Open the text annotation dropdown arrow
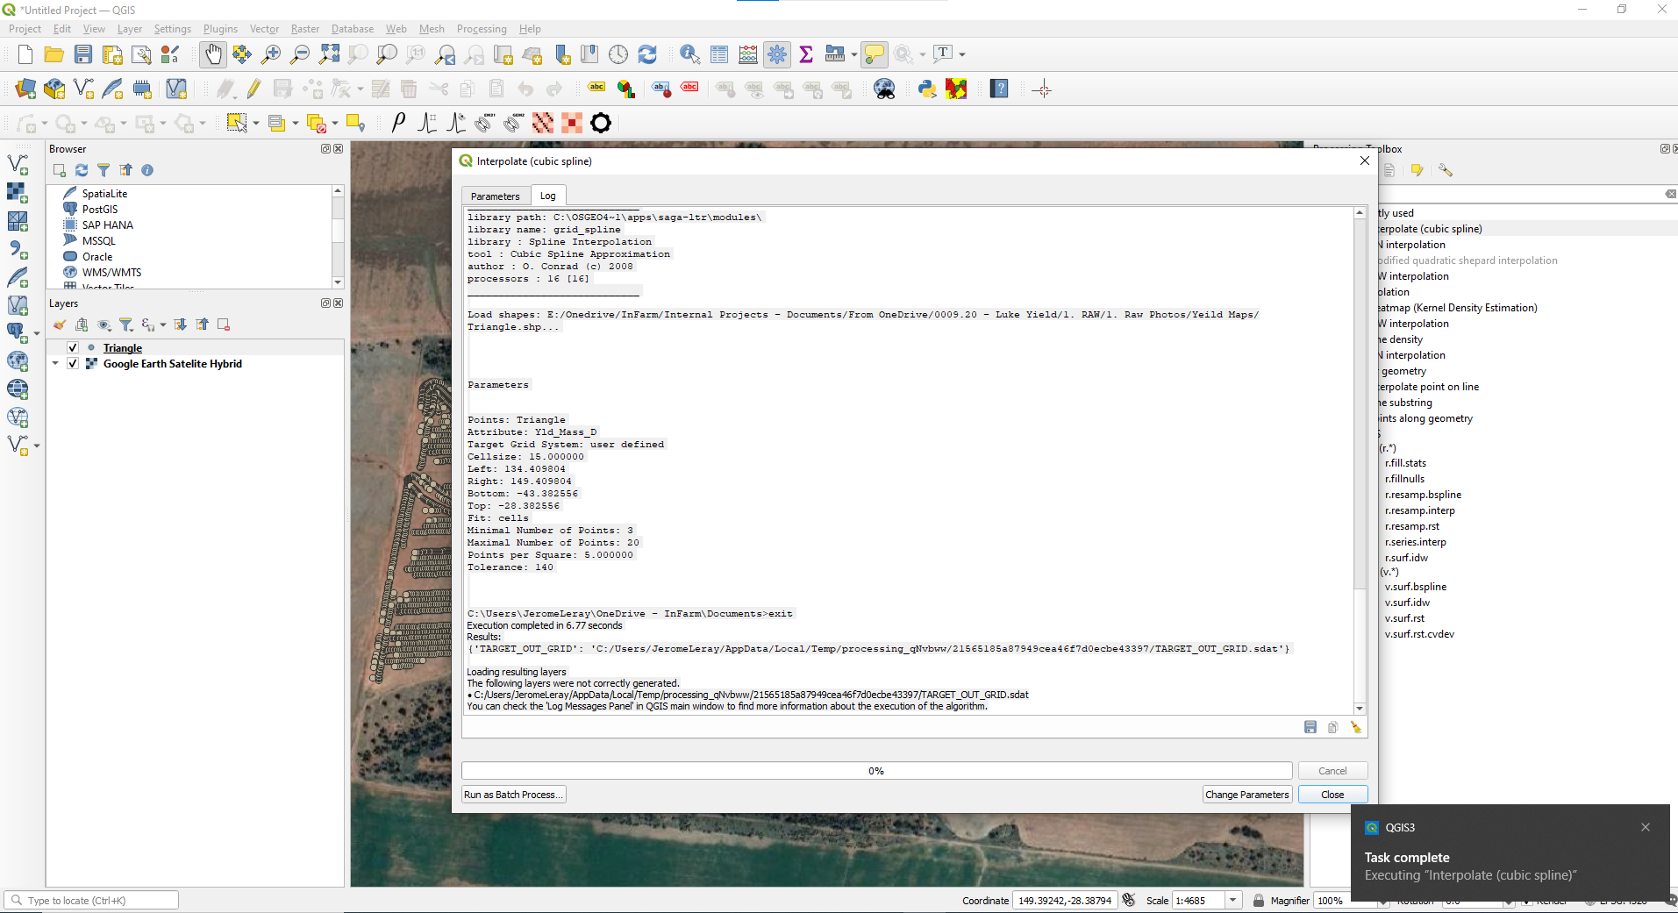Viewport: 1678px width, 913px height. (962, 54)
